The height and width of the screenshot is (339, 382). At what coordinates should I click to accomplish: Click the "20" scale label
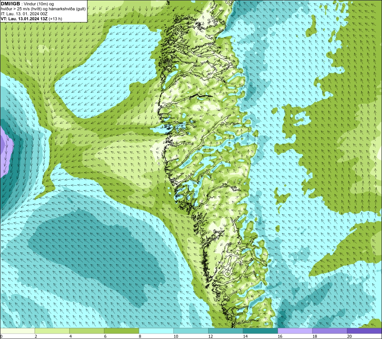(x=350, y=336)
